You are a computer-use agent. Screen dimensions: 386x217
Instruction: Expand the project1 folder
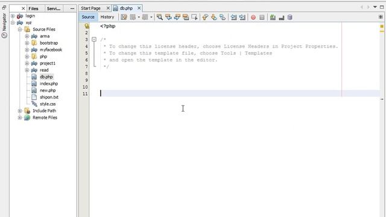coord(27,63)
